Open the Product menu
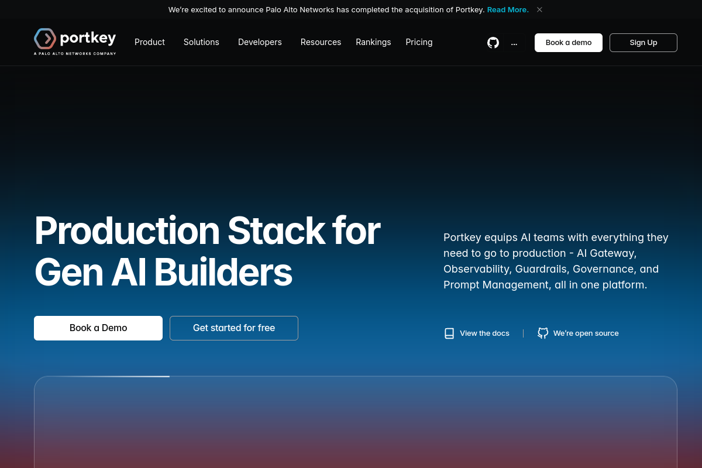Image resolution: width=702 pixels, height=468 pixels. pos(150,42)
